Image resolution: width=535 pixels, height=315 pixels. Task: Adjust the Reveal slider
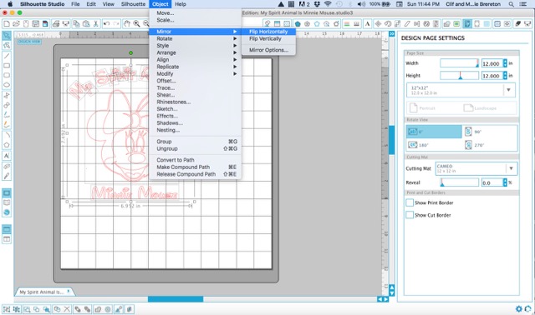tap(459, 182)
